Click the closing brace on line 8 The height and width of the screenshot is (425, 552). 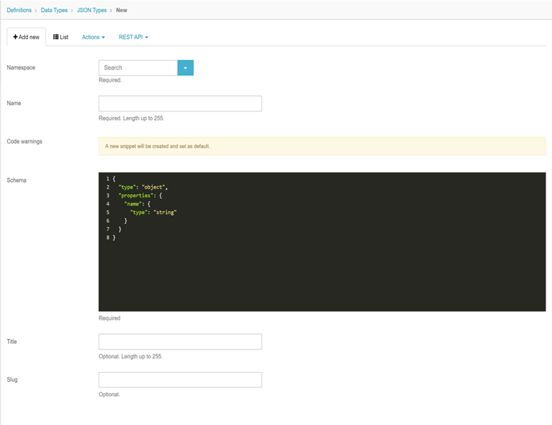point(115,238)
